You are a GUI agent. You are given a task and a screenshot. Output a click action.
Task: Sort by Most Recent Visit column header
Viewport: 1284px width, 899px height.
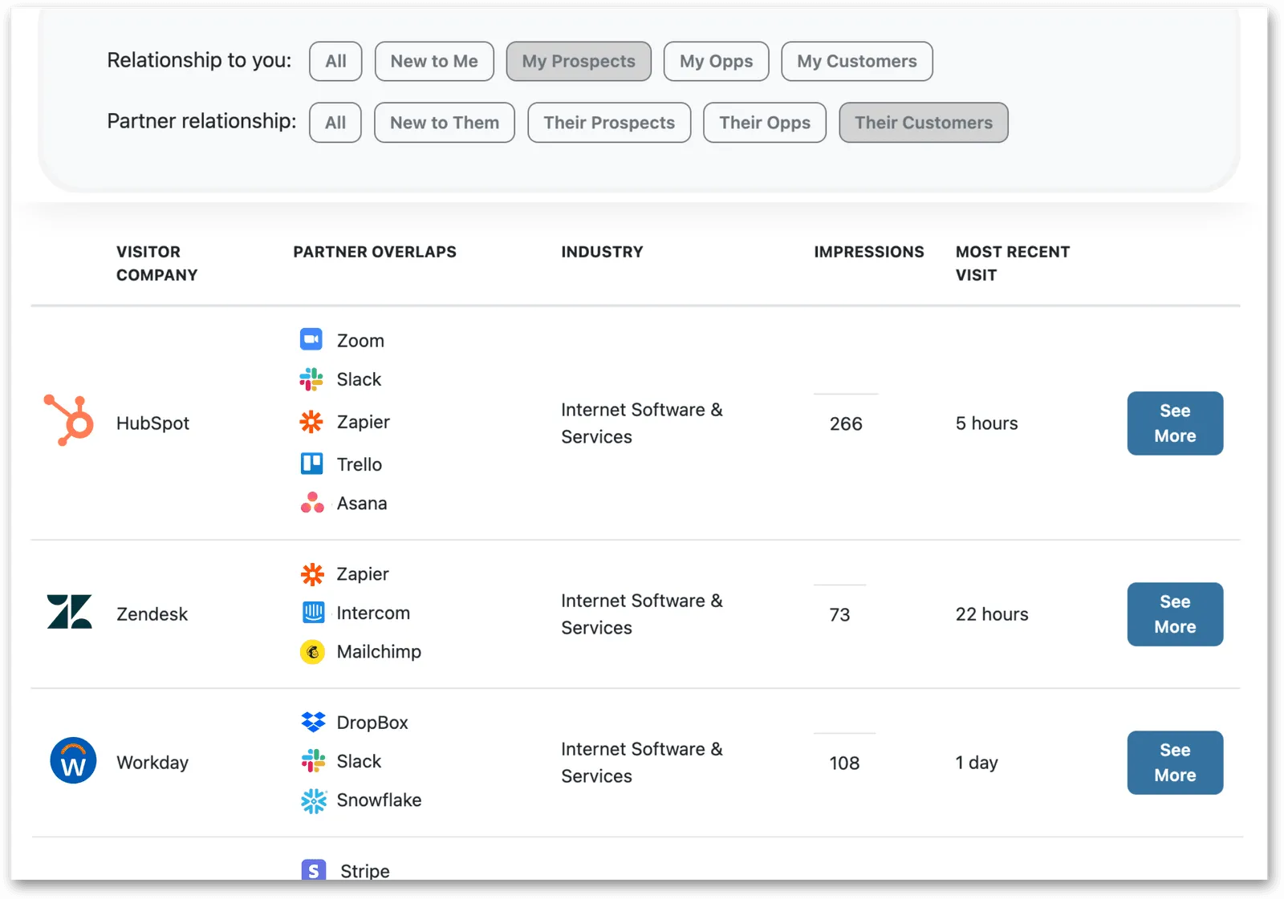click(1013, 263)
